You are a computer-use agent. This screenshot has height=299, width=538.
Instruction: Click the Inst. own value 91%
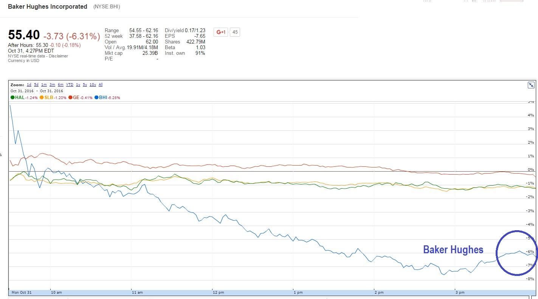(x=200, y=53)
